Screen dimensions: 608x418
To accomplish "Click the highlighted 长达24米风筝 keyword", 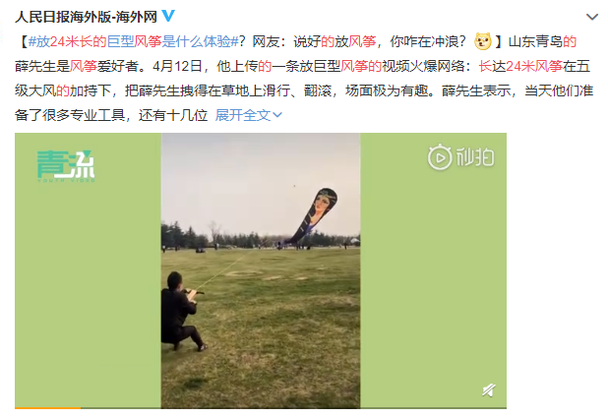I will point(520,66).
